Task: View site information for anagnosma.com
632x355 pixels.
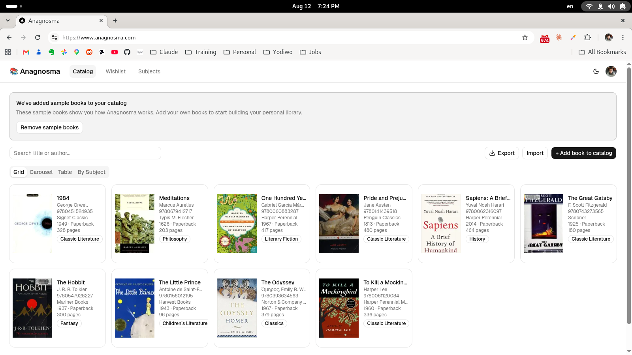Action: coord(55,37)
